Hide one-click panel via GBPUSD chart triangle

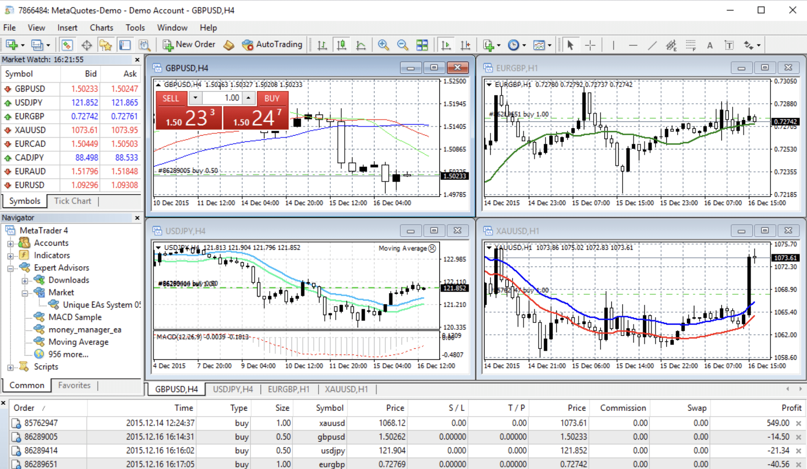tap(158, 85)
